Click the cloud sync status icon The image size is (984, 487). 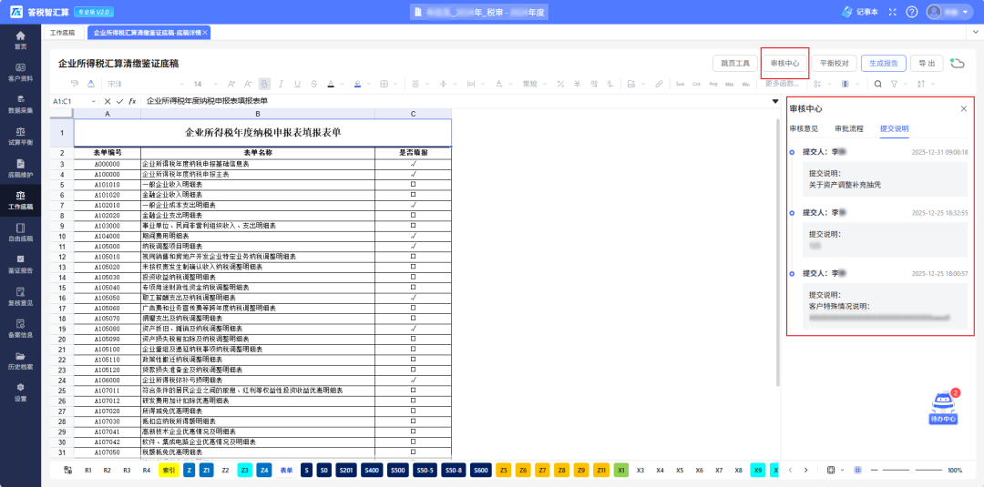point(957,62)
